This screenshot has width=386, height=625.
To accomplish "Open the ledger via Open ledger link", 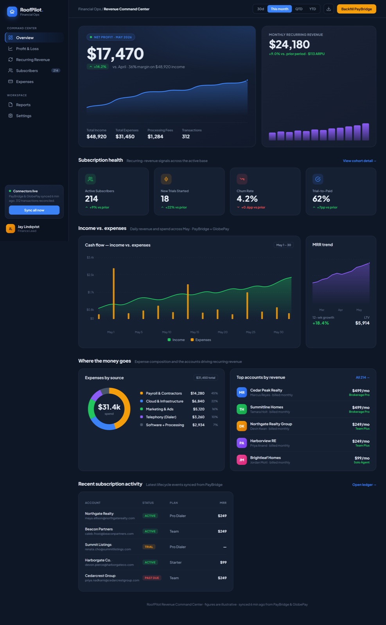I will click(364, 485).
